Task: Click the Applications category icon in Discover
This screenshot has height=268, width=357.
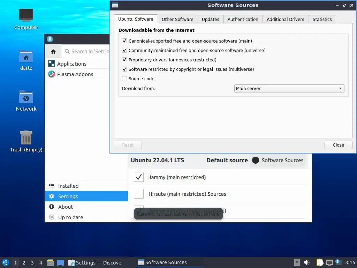Action: tap(52, 64)
